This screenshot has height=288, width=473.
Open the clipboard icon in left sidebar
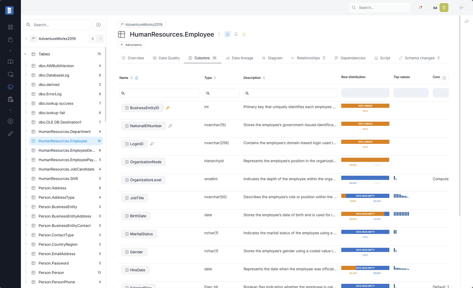point(10,99)
